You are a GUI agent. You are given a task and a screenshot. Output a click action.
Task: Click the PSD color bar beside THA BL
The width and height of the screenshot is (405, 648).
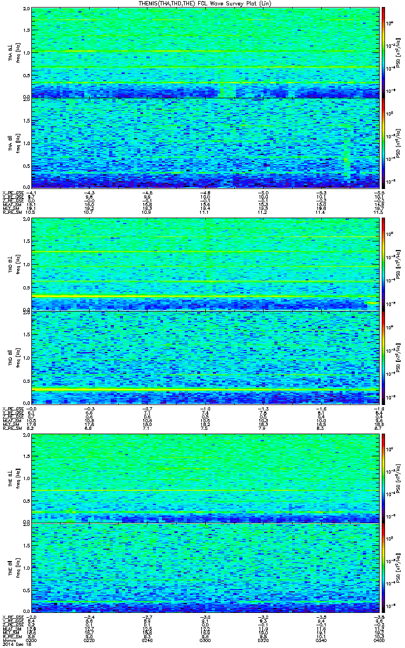point(383,52)
